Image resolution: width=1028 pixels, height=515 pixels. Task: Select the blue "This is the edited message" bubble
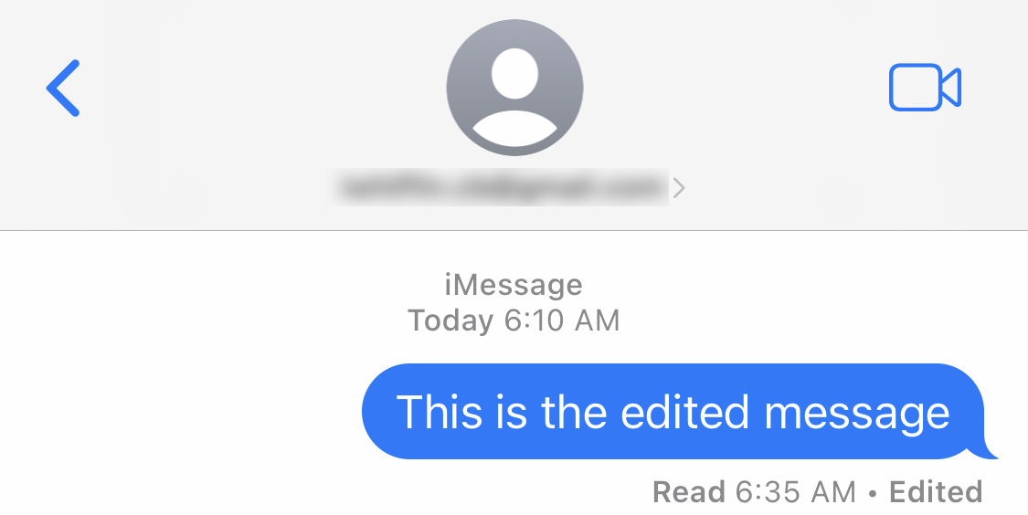(x=679, y=412)
